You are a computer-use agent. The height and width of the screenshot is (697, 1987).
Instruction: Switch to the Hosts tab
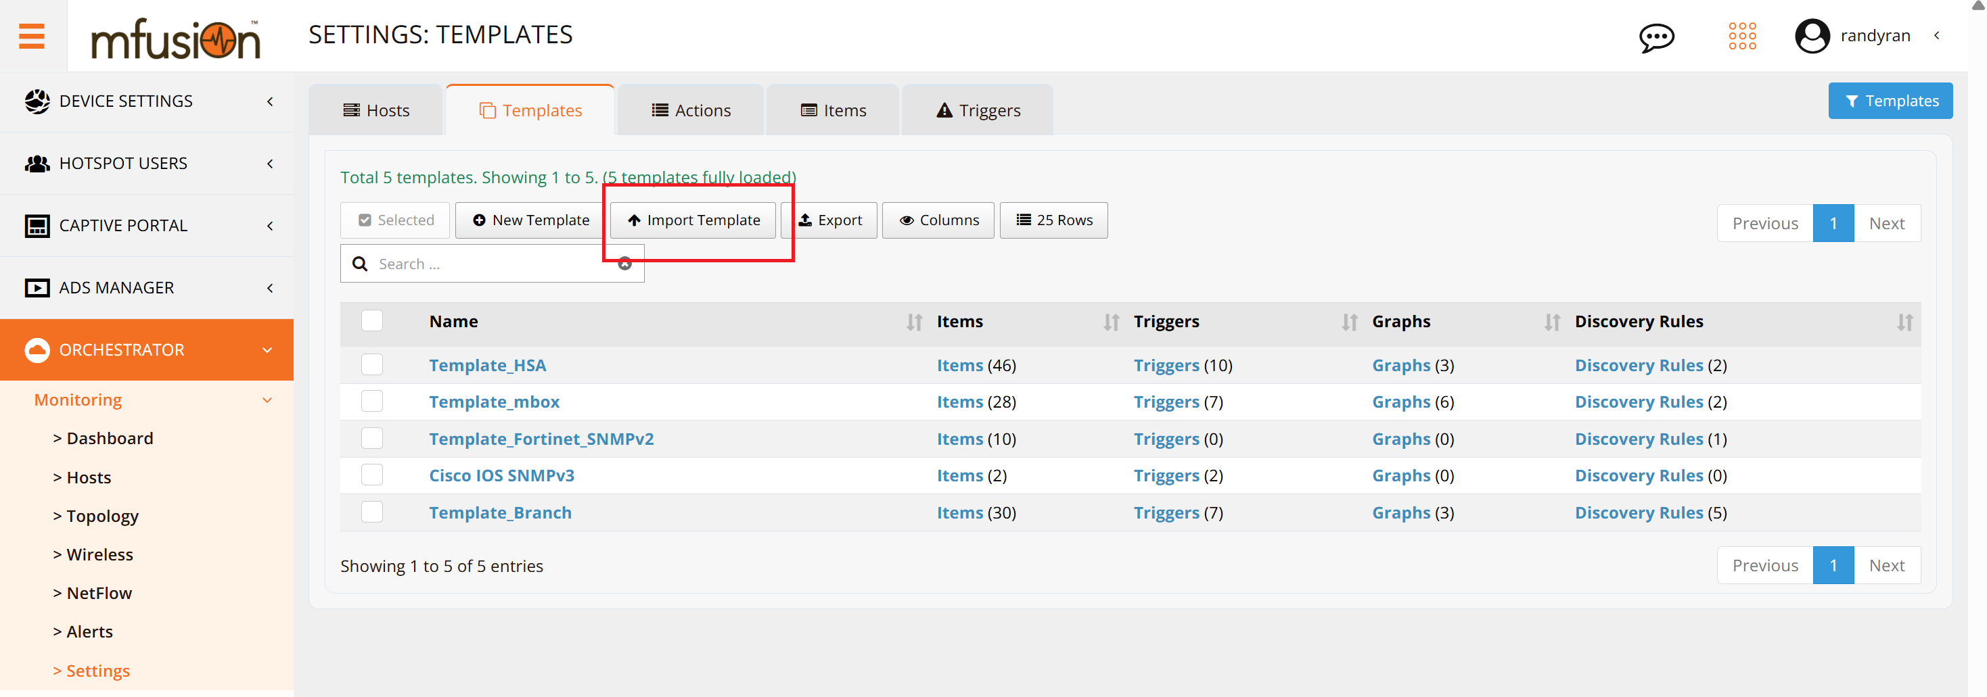coord(376,110)
